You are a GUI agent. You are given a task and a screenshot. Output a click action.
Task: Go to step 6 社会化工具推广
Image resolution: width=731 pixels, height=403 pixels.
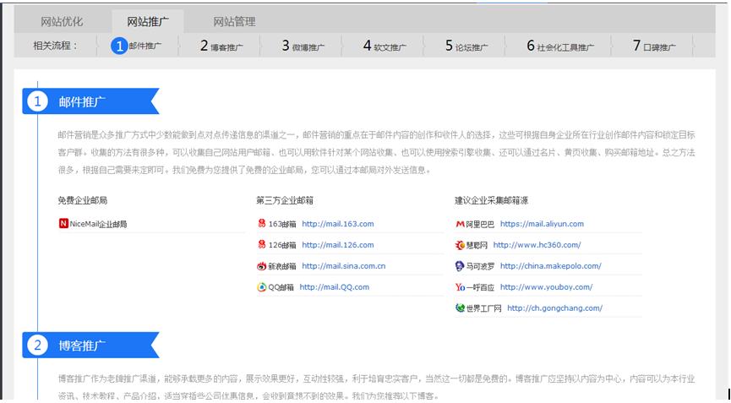pos(560,46)
